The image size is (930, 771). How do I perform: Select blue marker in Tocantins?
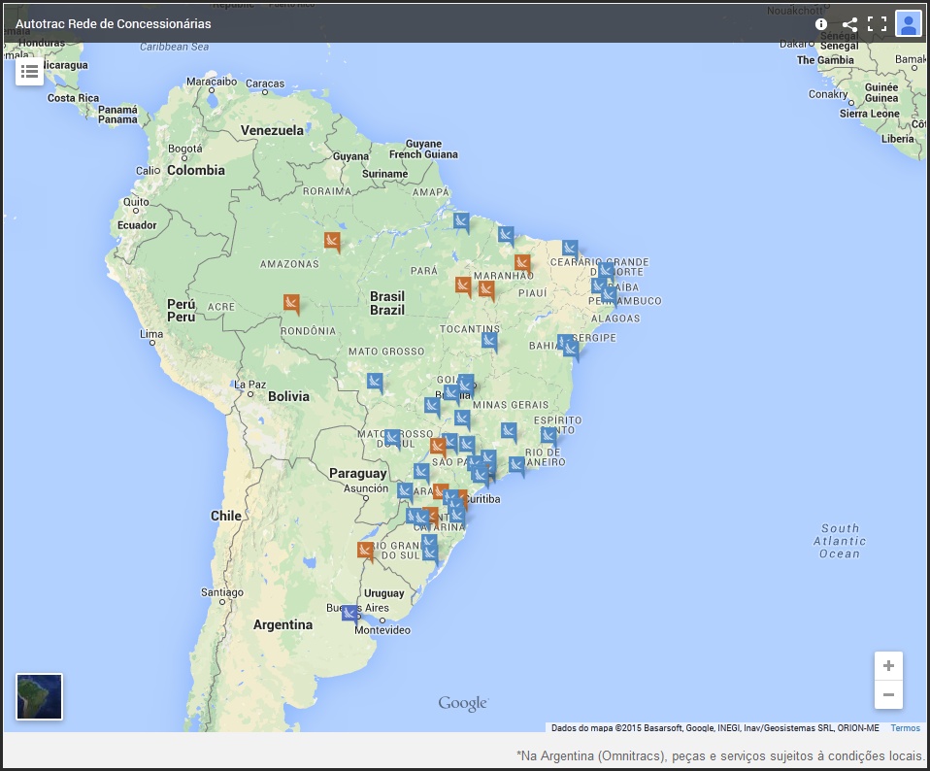tap(489, 341)
